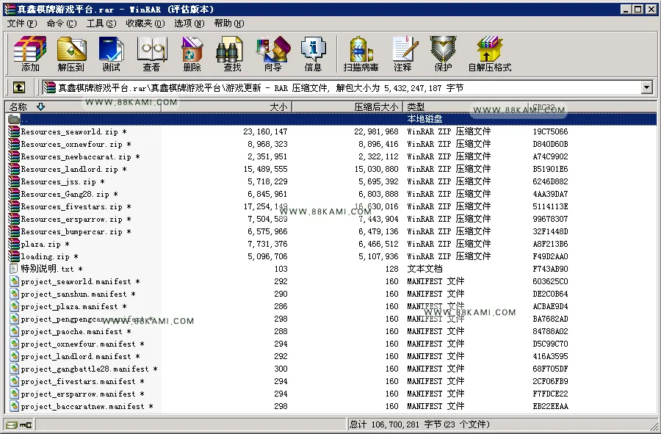Screen dimensions: 661x434
Task: Select project_ersparrow.manifest row
Action: (331, 394)
